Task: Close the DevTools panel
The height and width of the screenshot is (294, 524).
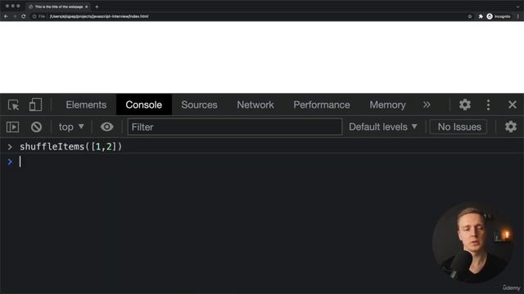Action: (512, 105)
